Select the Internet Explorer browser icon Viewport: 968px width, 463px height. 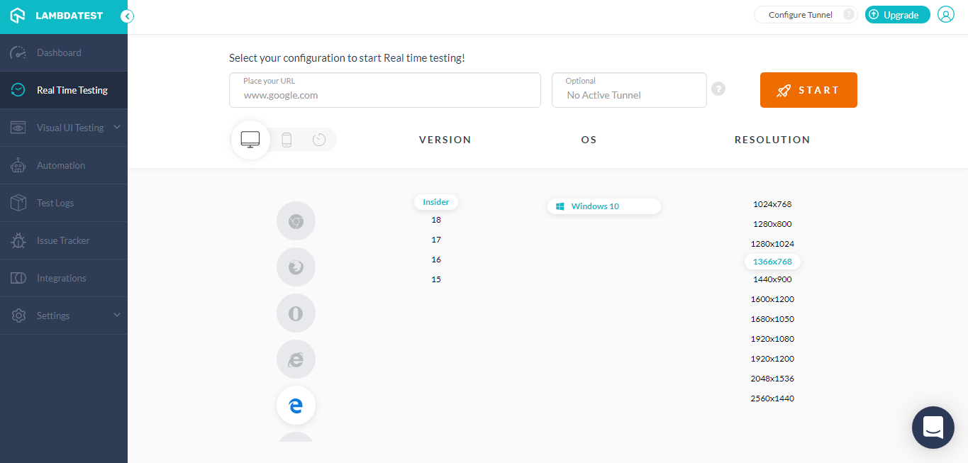[296, 359]
